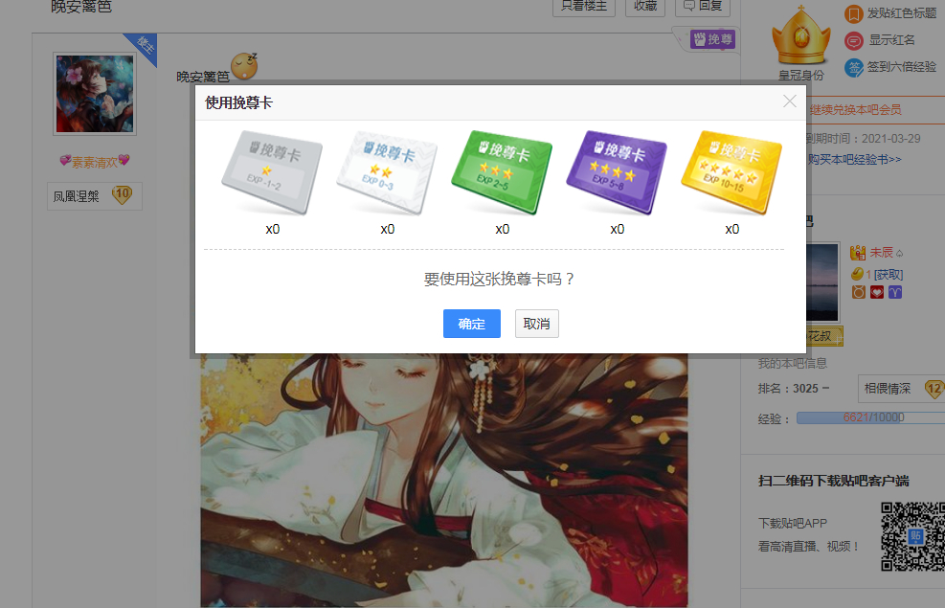The width and height of the screenshot is (945, 608).
Task: Open the 素素清欢 username link
Action: point(95,162)
